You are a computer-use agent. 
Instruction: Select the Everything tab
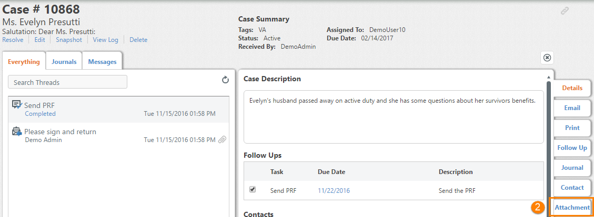point(24,62)
